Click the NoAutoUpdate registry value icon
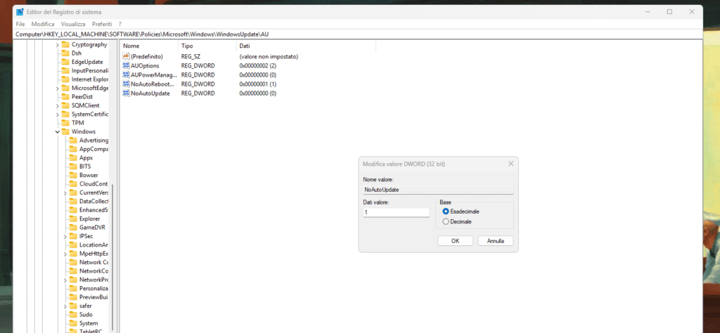720x333 pixels. point(127,93)
